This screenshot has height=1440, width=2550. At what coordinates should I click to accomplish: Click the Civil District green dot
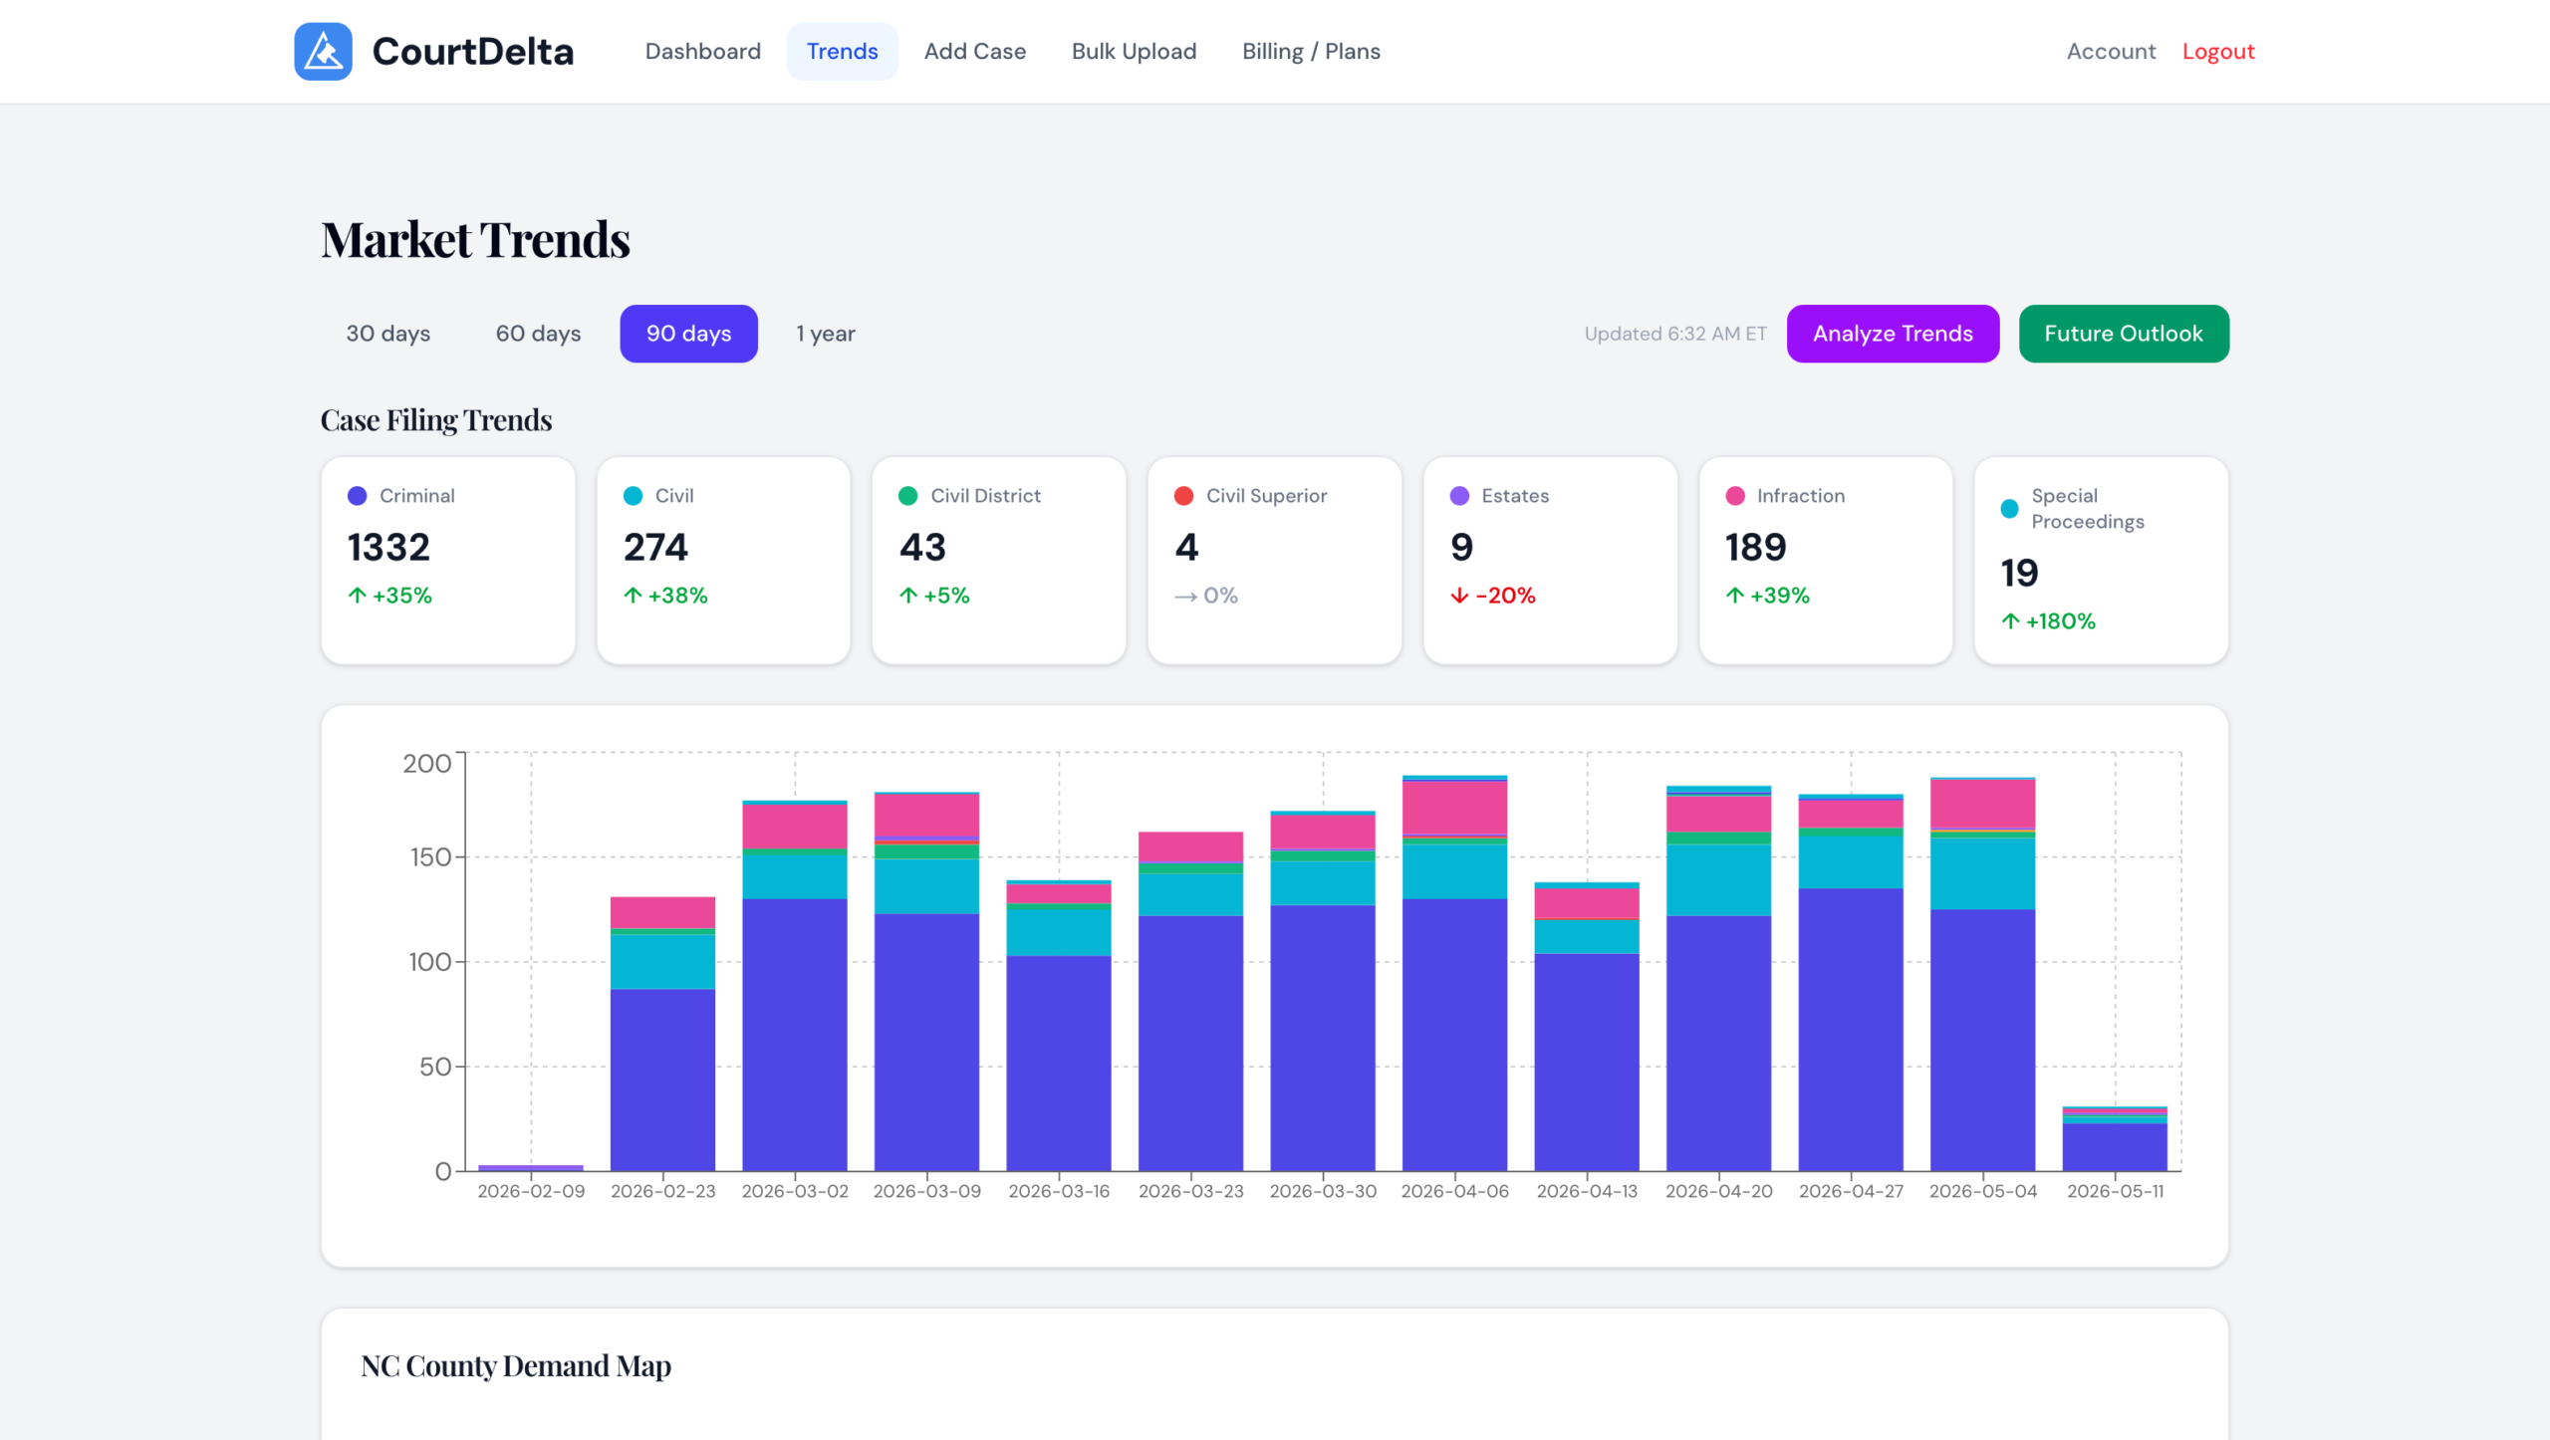(907, 496)
